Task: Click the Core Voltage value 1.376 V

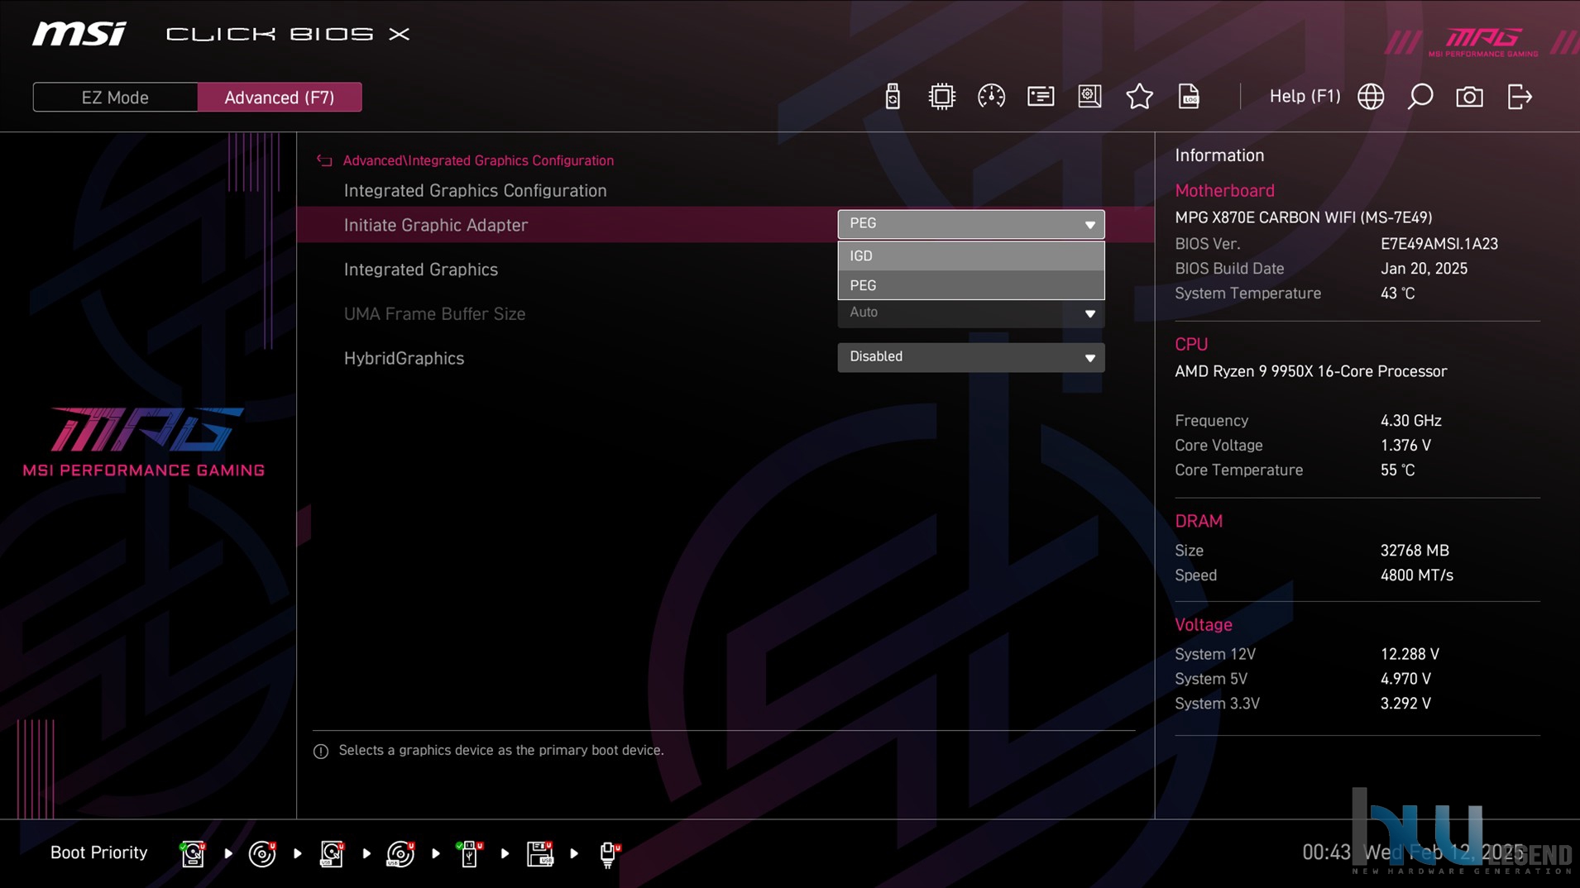Action: click(x=1405, y=446)
